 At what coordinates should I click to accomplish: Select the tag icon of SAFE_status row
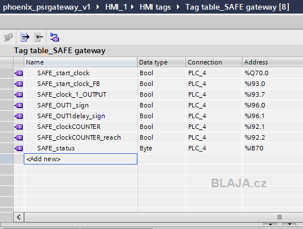click(19, 148)
